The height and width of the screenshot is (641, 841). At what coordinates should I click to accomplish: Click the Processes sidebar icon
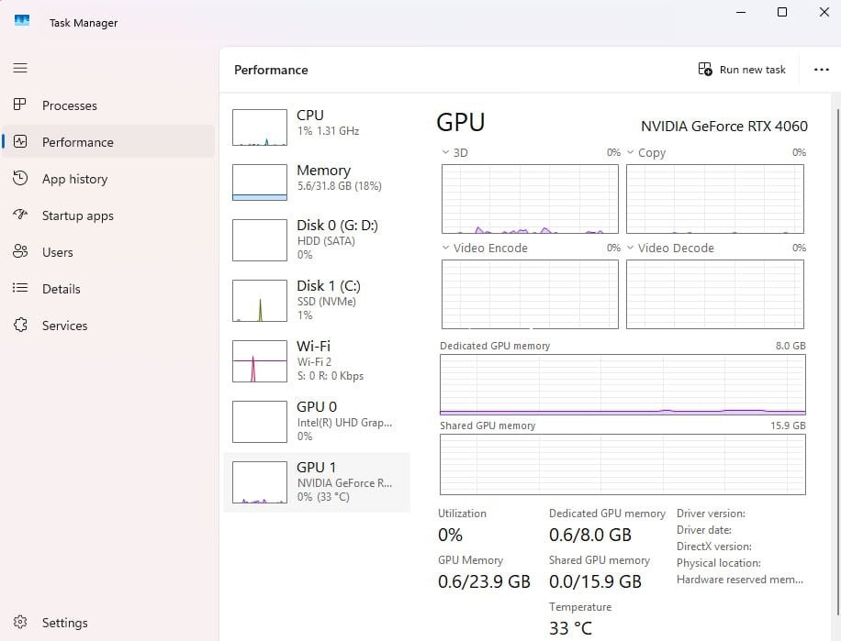(20, 105)
